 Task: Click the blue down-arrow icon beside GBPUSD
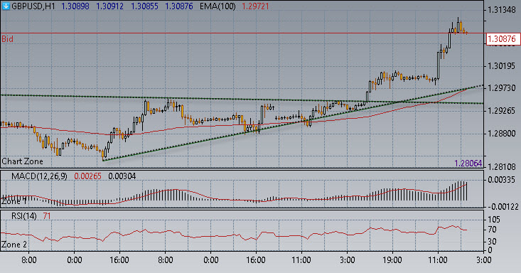[x=6, y=6]
